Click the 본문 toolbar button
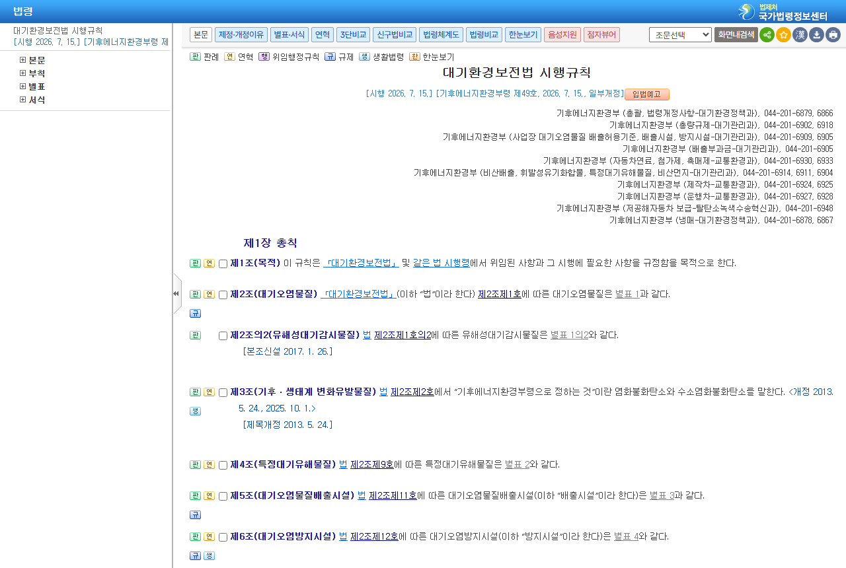 [x=201, y=35]
